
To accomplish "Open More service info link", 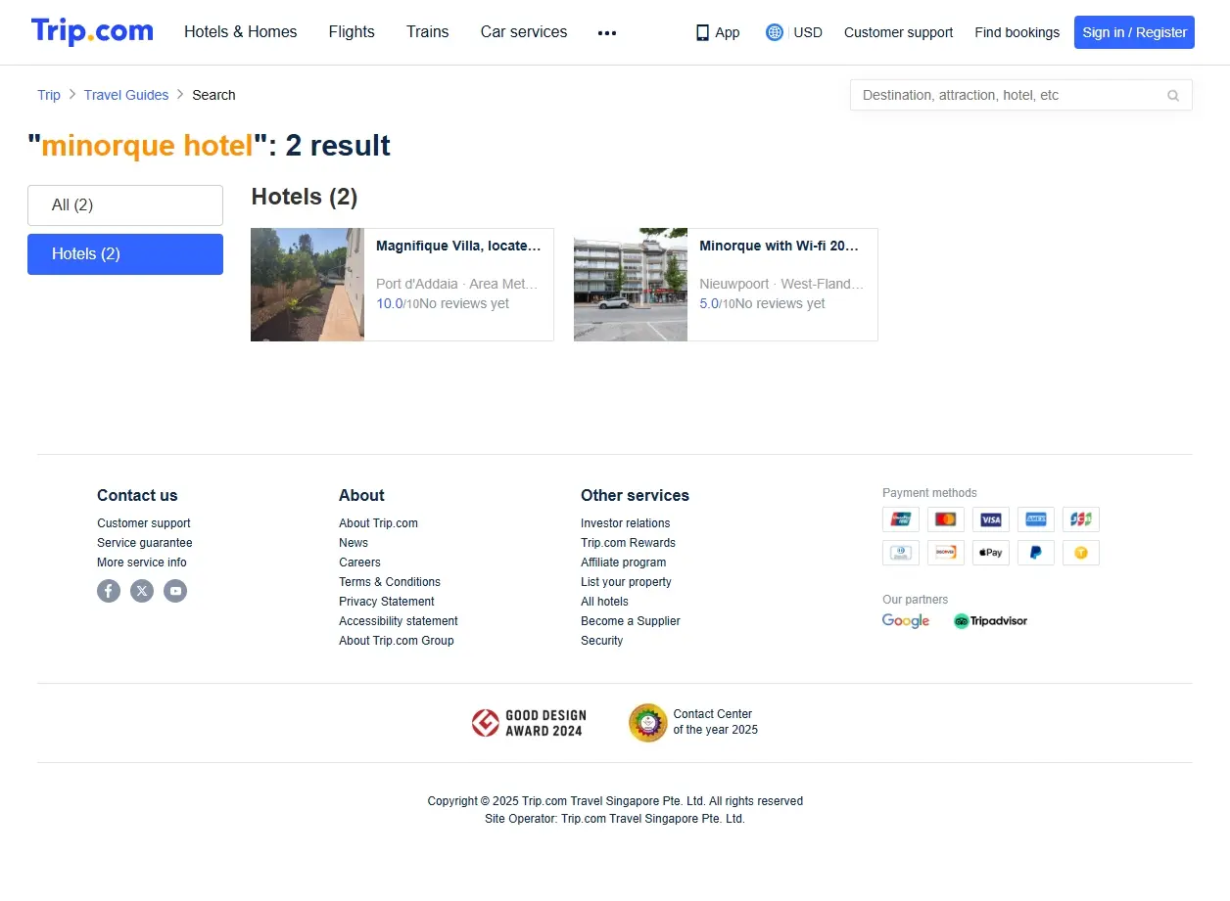I will click(142, 563).
